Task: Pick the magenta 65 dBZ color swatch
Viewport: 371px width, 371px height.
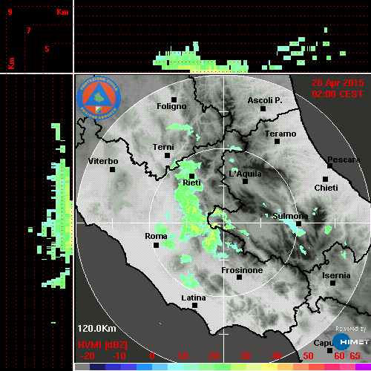Action: [x=363, y=367]
